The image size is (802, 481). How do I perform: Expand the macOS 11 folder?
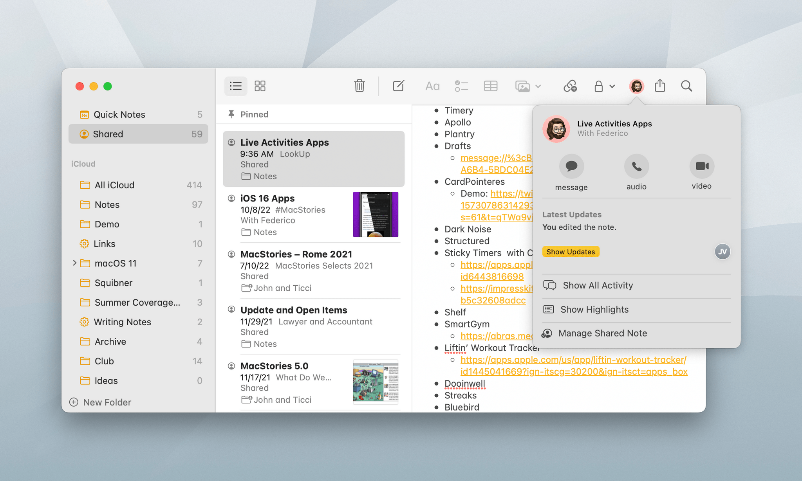[74, 263]
